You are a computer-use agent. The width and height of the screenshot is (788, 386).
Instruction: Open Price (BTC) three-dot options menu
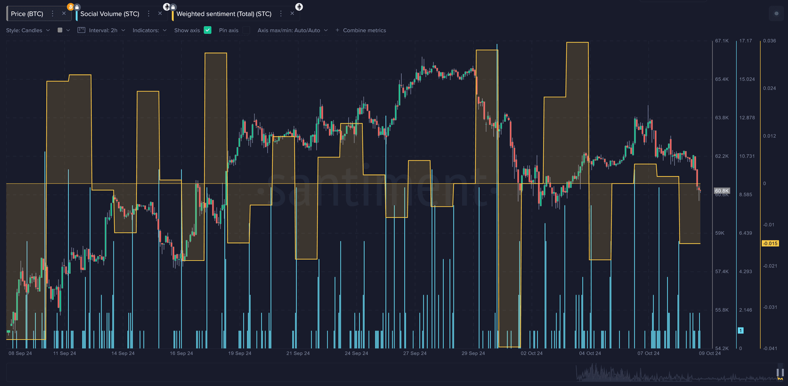pos(52,14)
